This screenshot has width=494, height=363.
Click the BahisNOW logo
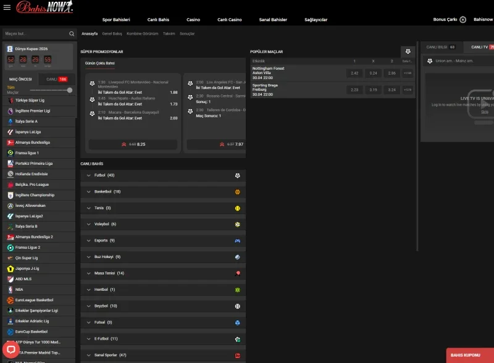[x=44, y=7]
